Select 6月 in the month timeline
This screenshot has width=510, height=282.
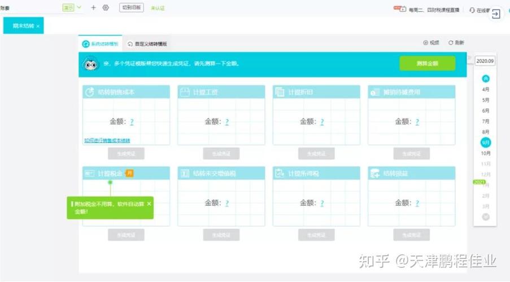[486, 111]
